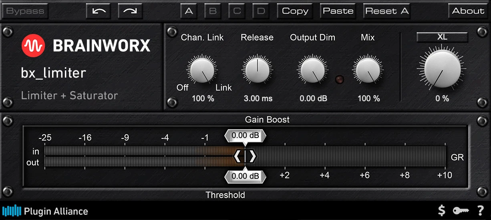Click the Output Dim indicator LED
The width and height of the screenshot is (491, 220).
click(340, 79)
